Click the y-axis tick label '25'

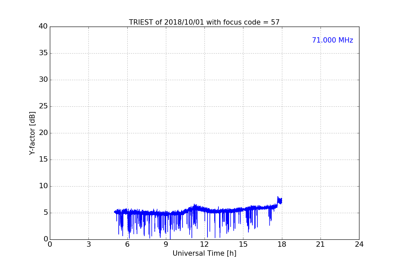tap(43, 106)
